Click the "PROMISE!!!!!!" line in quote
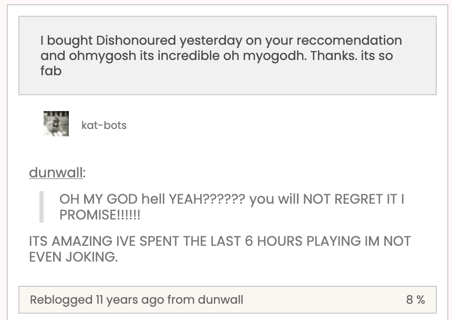This screenshot has width=452, height=320. tap(100, 215)
